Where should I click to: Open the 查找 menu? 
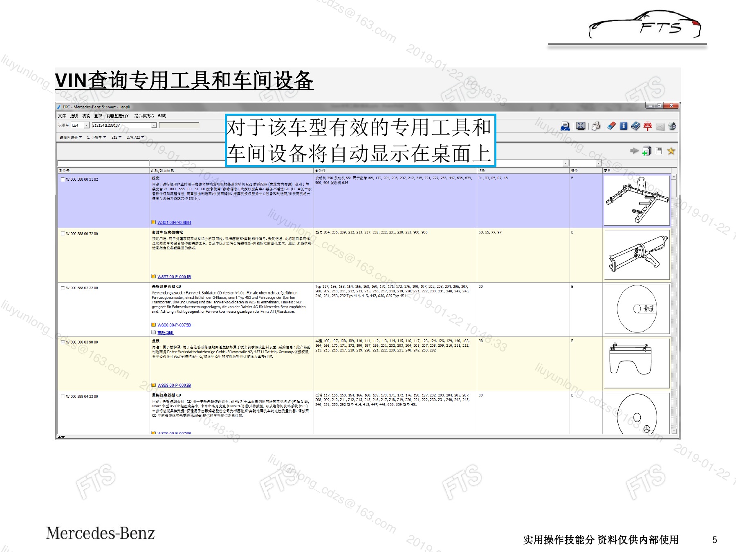point(98,116)
